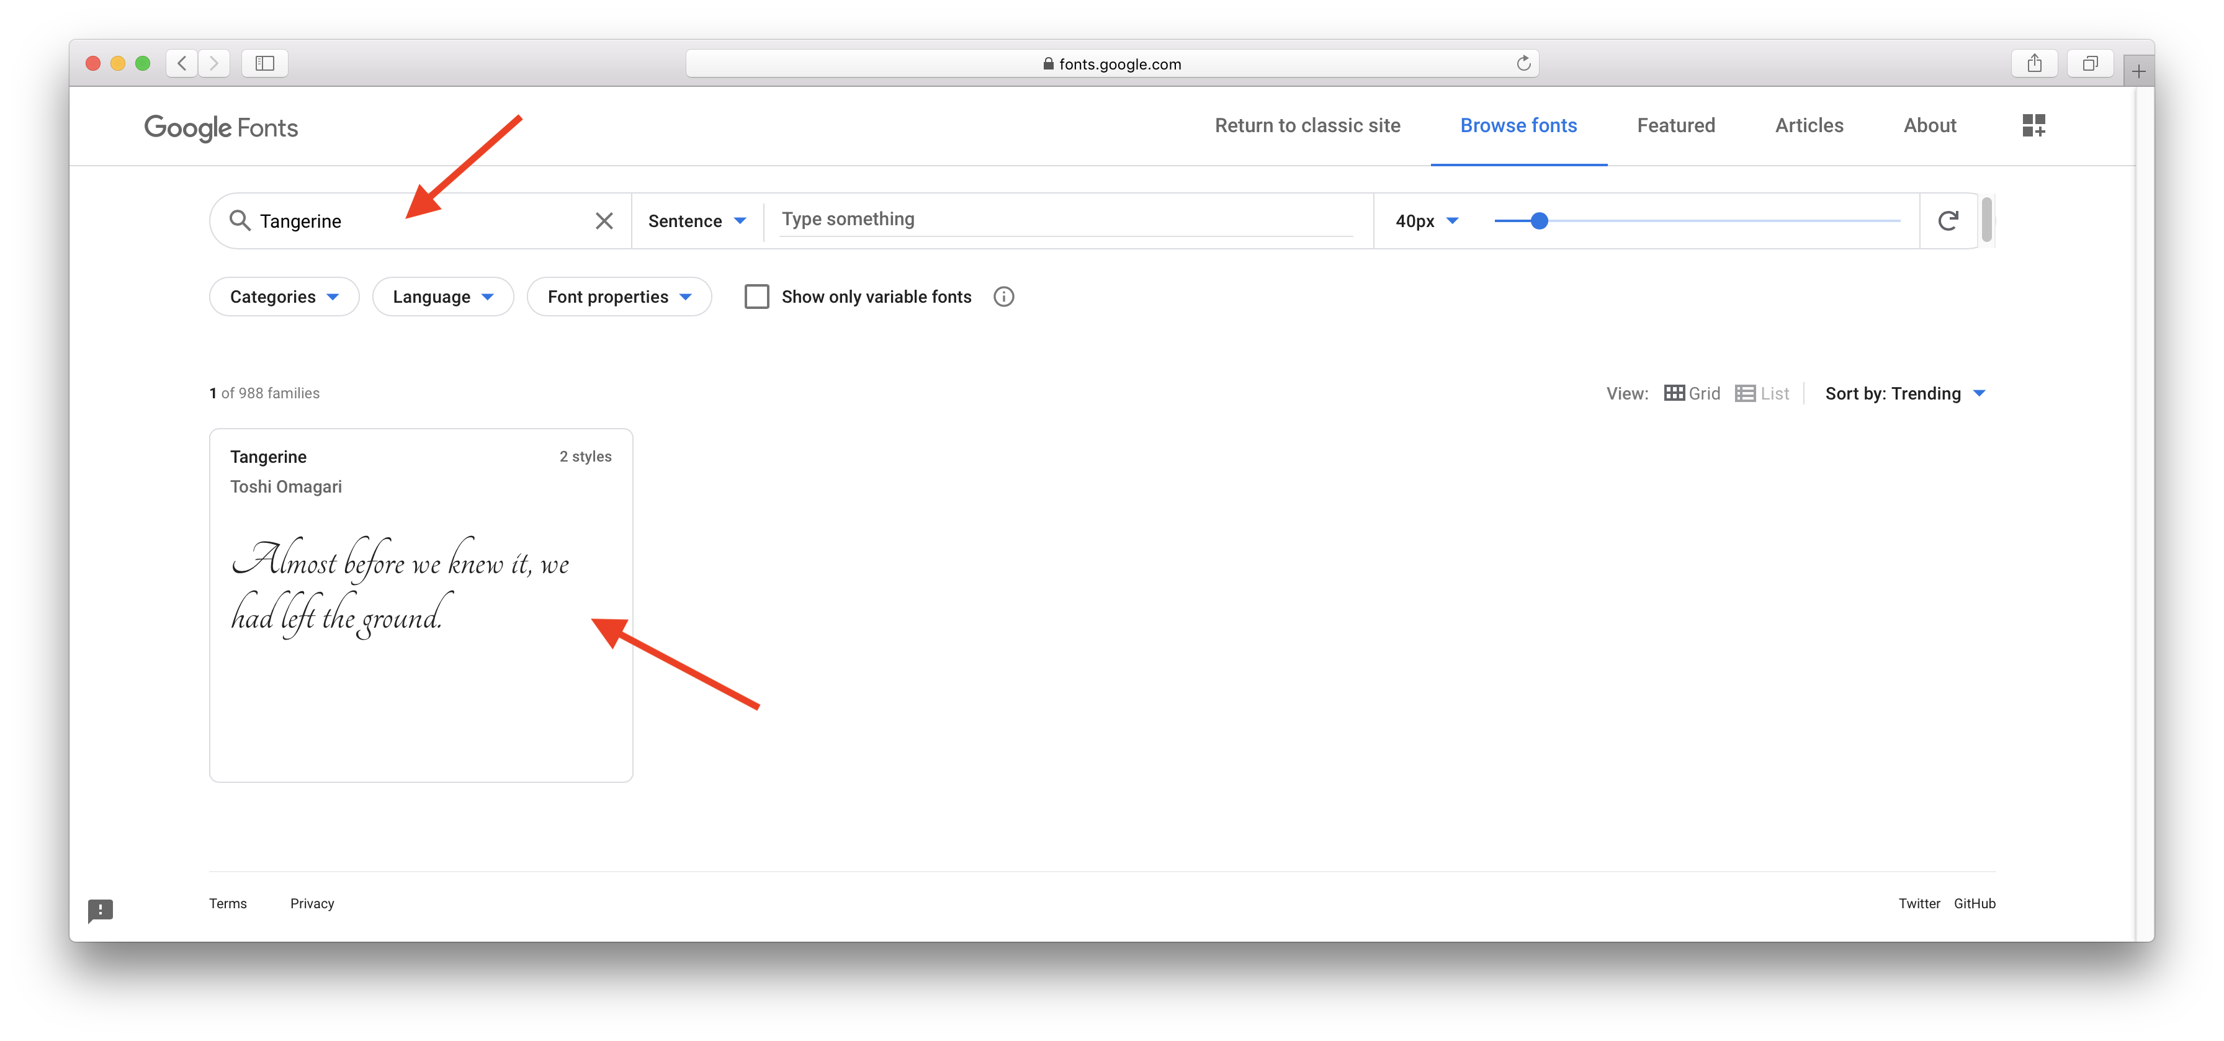The height and width of the screenshot is (1041, 2224).
Task: Drag the font size slider
Action: [x=1536, y=220]
